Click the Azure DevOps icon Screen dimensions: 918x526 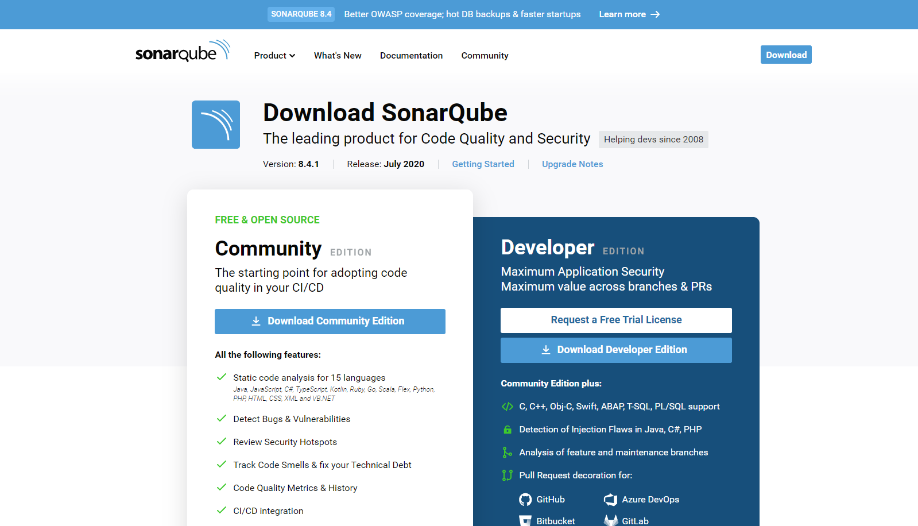(x=610, y=500)
